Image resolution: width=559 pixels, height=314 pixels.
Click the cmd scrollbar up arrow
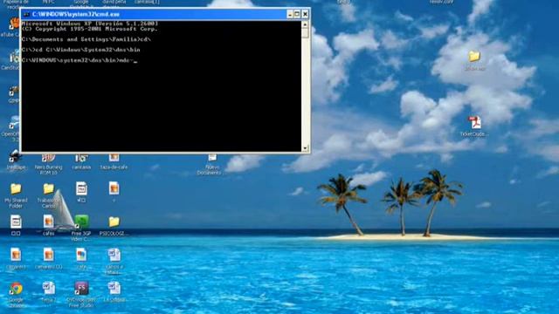point(305,24)
